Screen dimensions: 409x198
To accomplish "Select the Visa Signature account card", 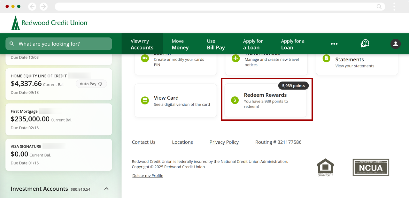I will click(x=59, y=155).
